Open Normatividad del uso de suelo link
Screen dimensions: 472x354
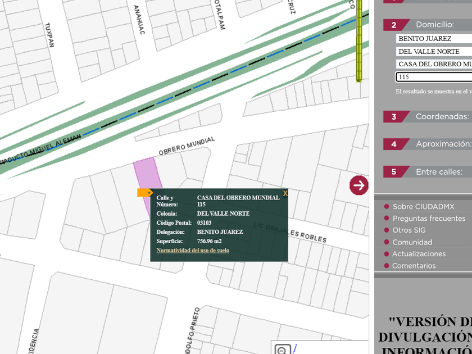coord(193,250)
